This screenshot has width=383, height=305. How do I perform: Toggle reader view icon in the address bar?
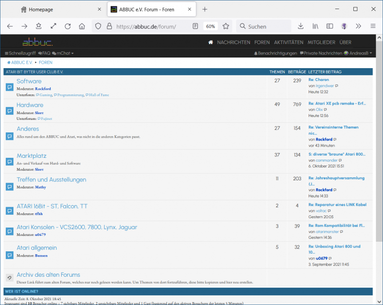click(195, 26)
